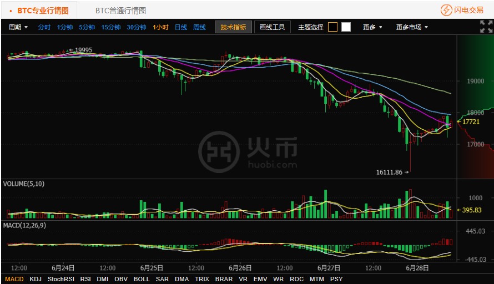Select the StochRSI indicator
Image resolution: width=494 pixels, height=284 pixels.
point(61,279)
